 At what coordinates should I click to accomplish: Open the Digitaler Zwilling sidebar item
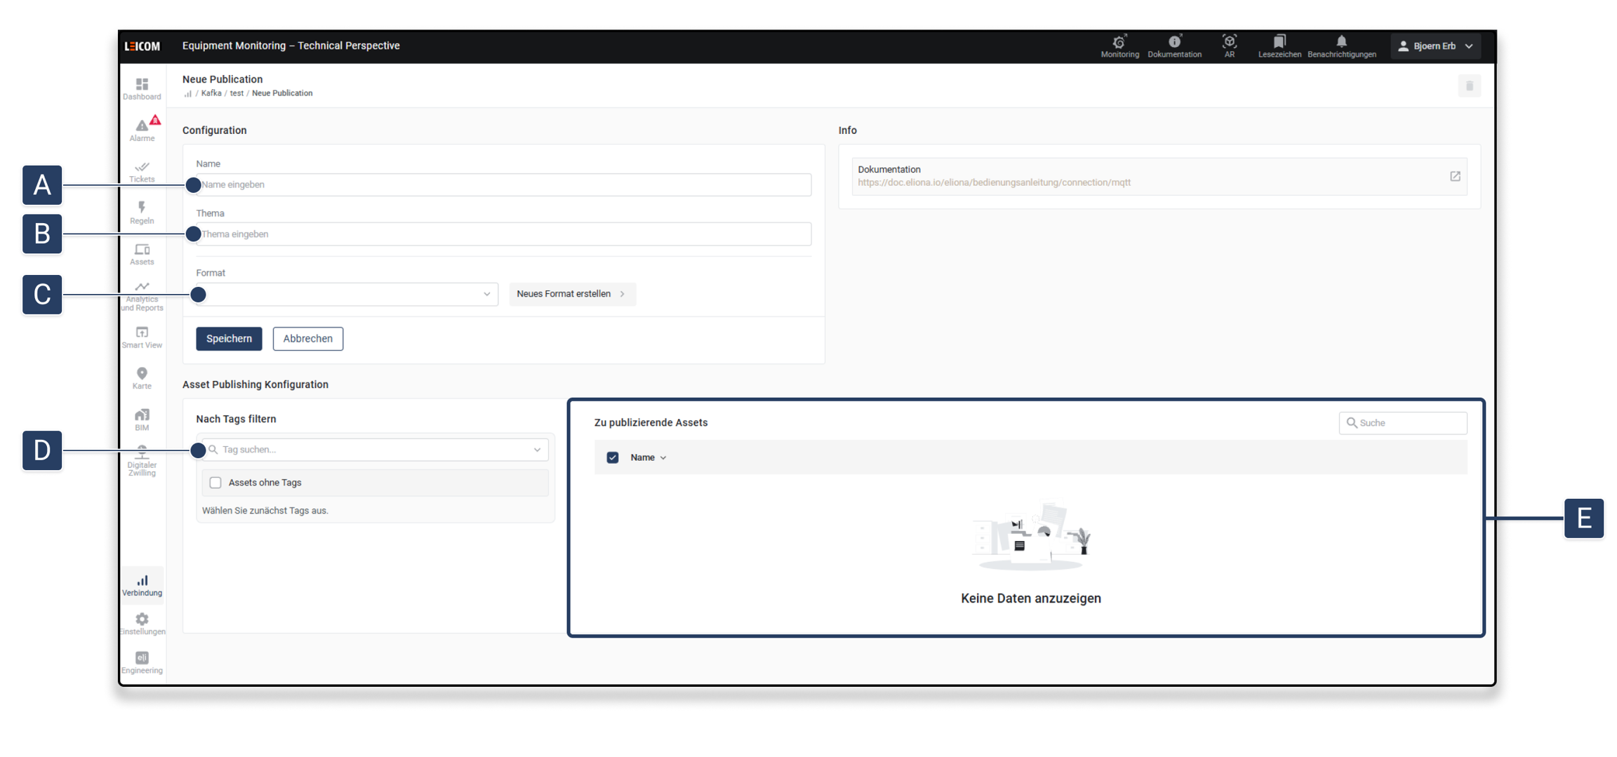point(142,461)
